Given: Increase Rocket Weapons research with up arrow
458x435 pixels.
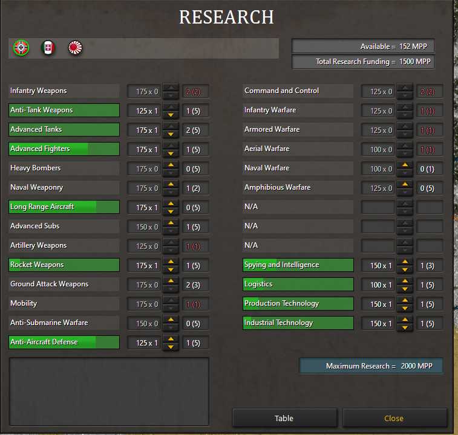Looking at the screenshot, I should pos(171,262).
